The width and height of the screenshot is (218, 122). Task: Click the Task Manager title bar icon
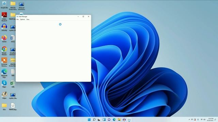point(17,17)
